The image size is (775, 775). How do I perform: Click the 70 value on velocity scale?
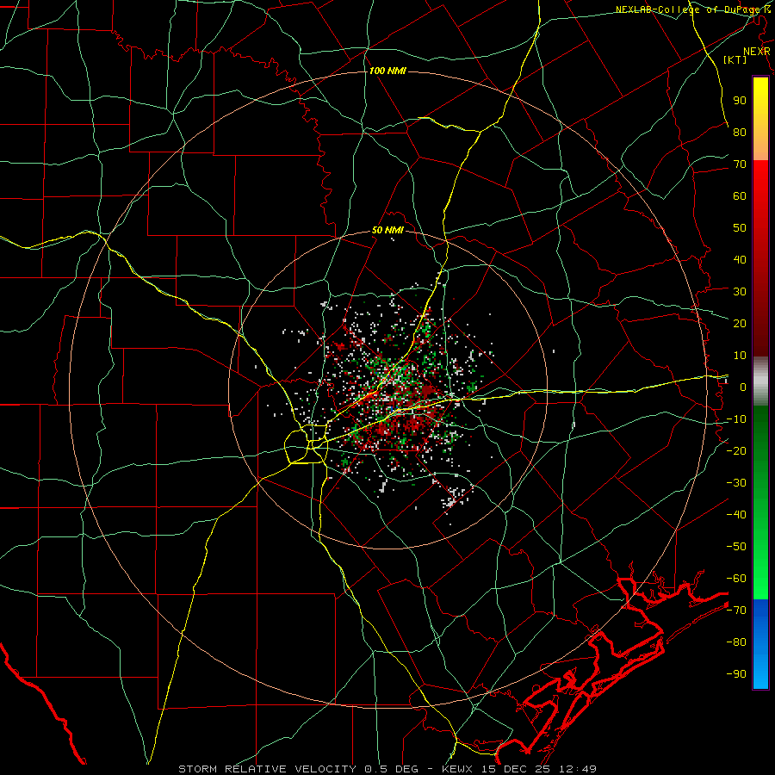click(x=740, y=164)
